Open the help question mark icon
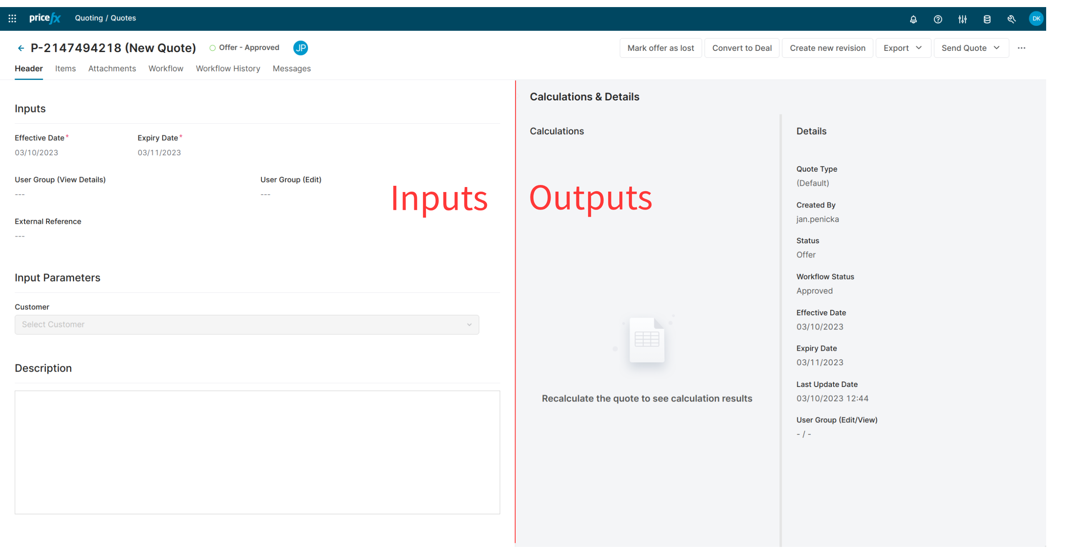The width and height of the screenshot is (1067, 554). 938,19
